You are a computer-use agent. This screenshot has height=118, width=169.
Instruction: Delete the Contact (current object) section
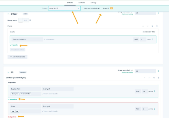coord(158,78)
